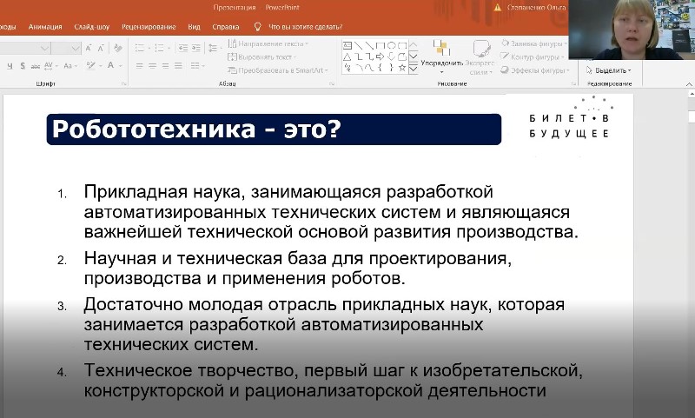The image size is (695, 418).
Task: Toggle underline formatting (Ч)
Action: tap(7, 67)
